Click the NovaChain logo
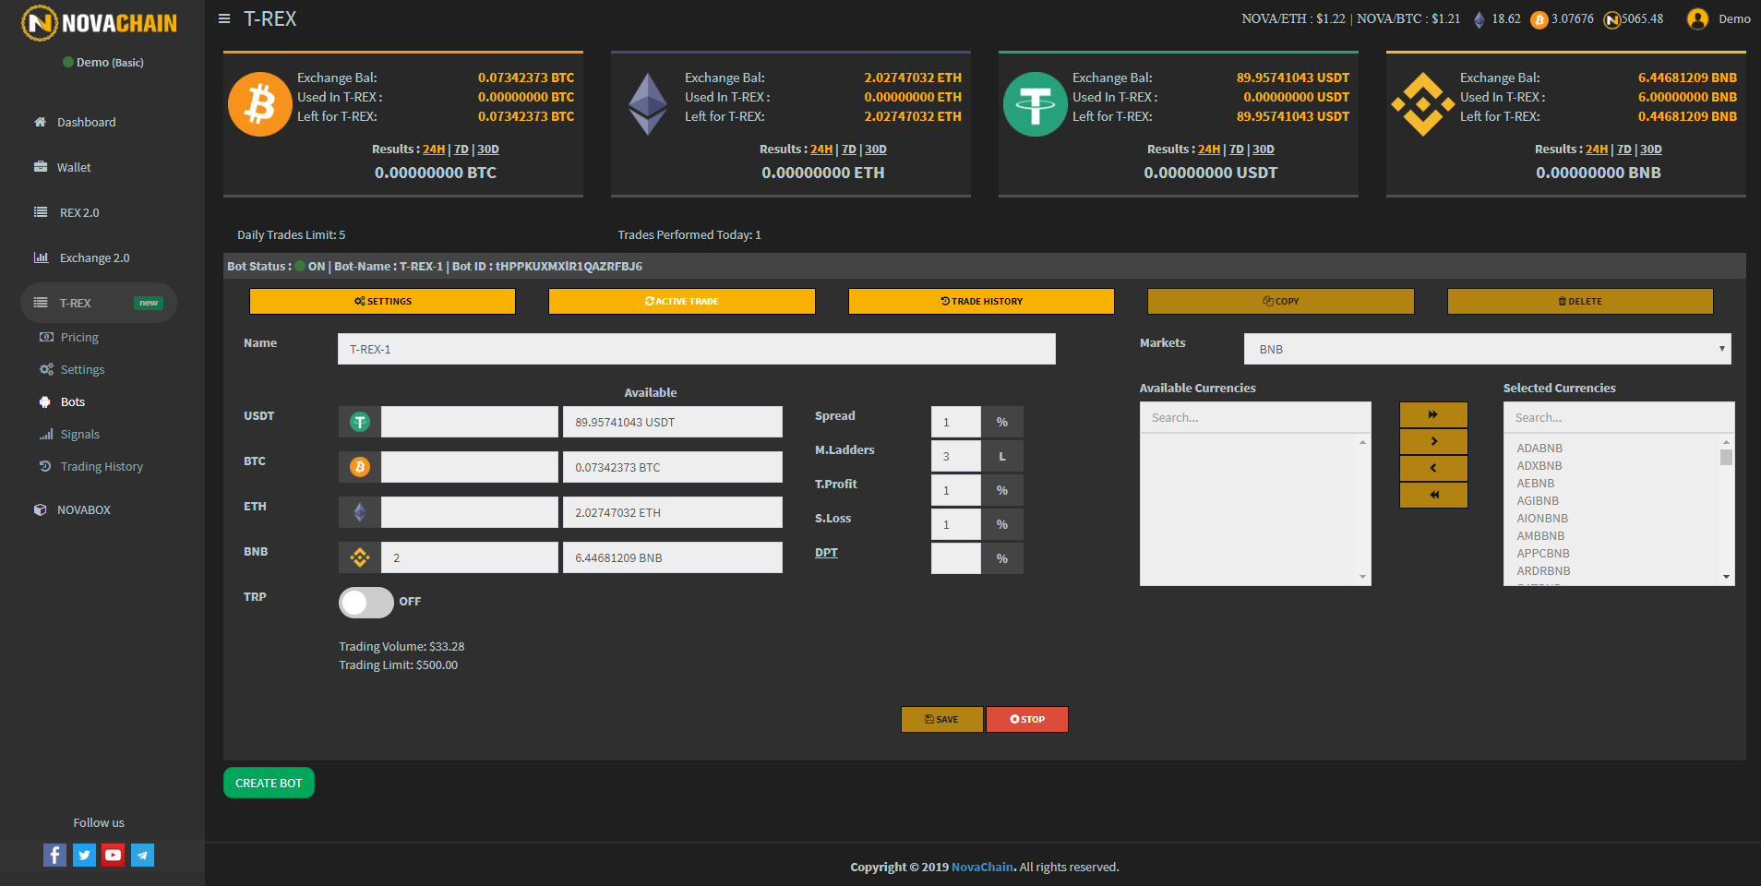This screenshot has width=1761, height=886. (x=100, y=23)
